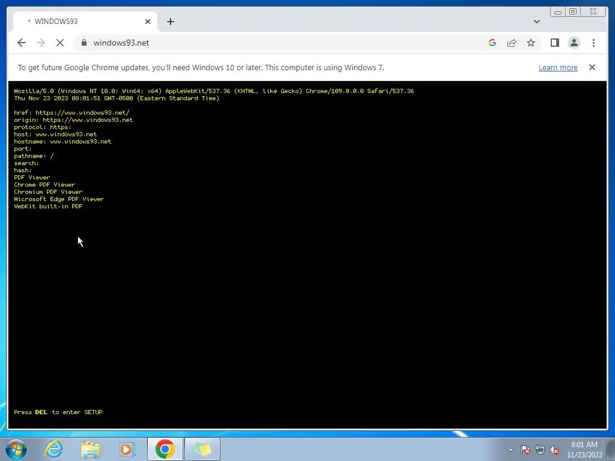Launch Windows Media Player from the taskbar
The width and height of the screenshot is (615, 461).
(127, 449)
